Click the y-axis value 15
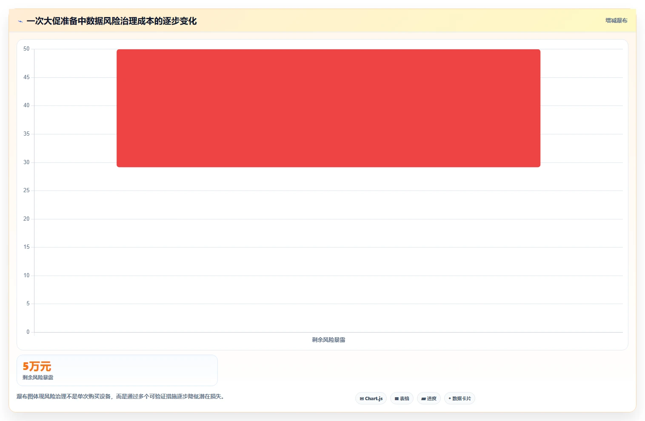645x421 pixels. [26, 247]
